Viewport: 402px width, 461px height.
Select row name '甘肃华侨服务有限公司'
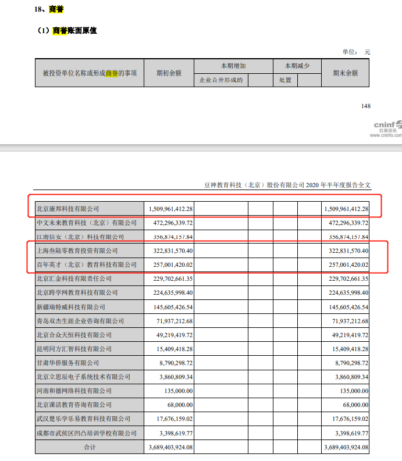click(x=67, y=363)
